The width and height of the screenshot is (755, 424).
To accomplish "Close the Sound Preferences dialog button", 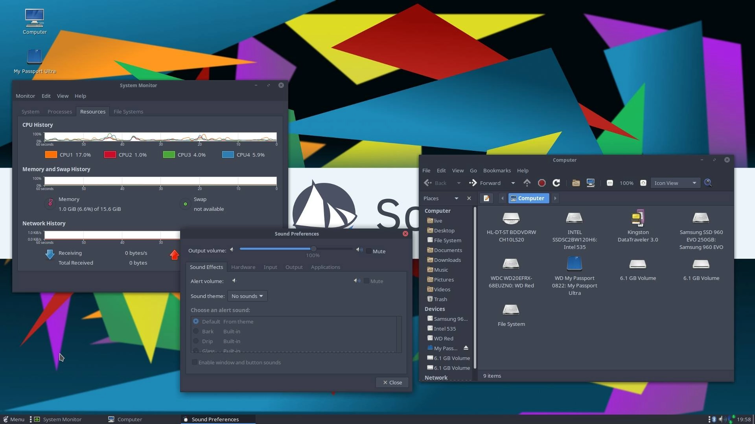I will [392, 382].
